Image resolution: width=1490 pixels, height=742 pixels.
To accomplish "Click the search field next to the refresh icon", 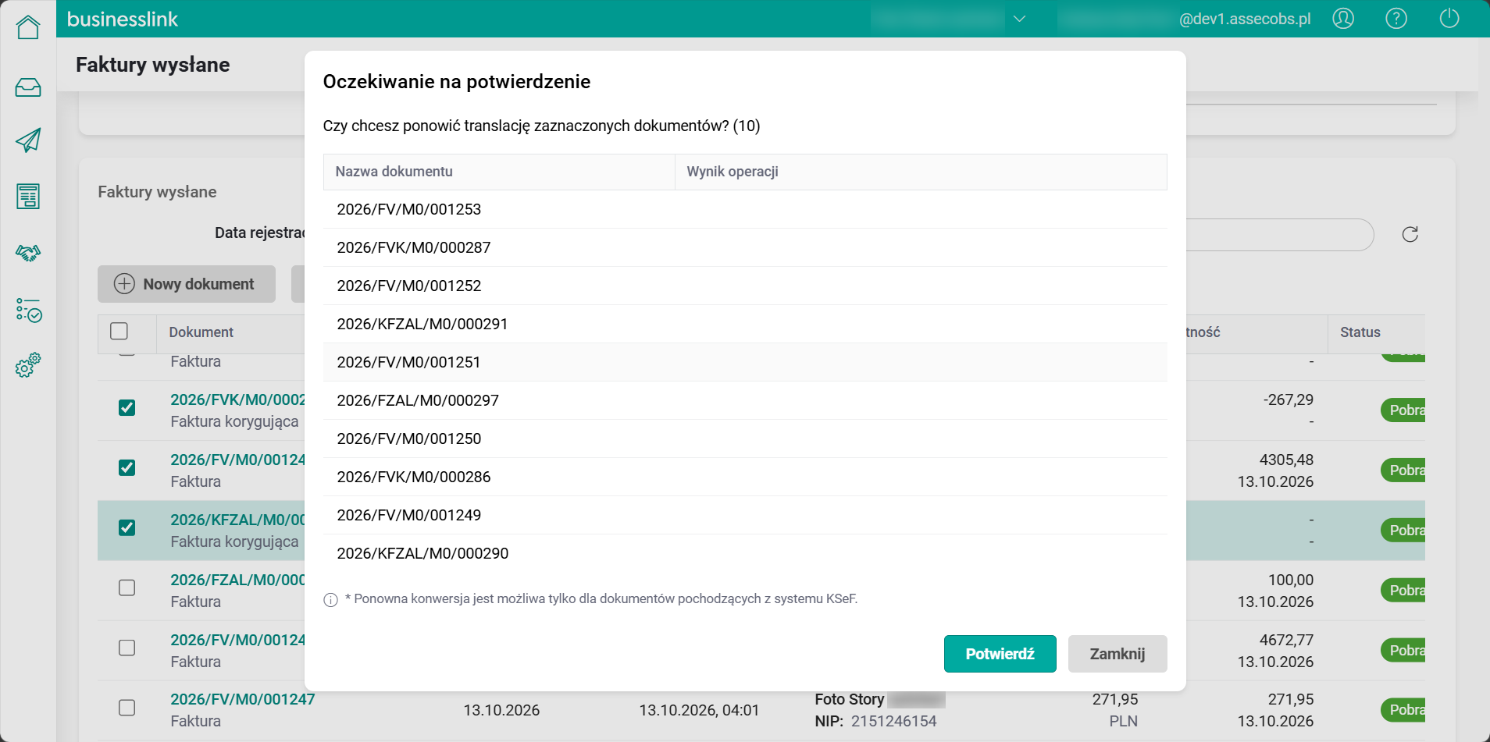I will [x=1279, y=235].
